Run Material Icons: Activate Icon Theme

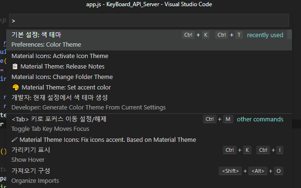tap(149, 56)
